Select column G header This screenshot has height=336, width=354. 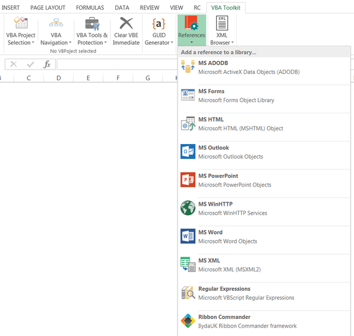(148, 78)
